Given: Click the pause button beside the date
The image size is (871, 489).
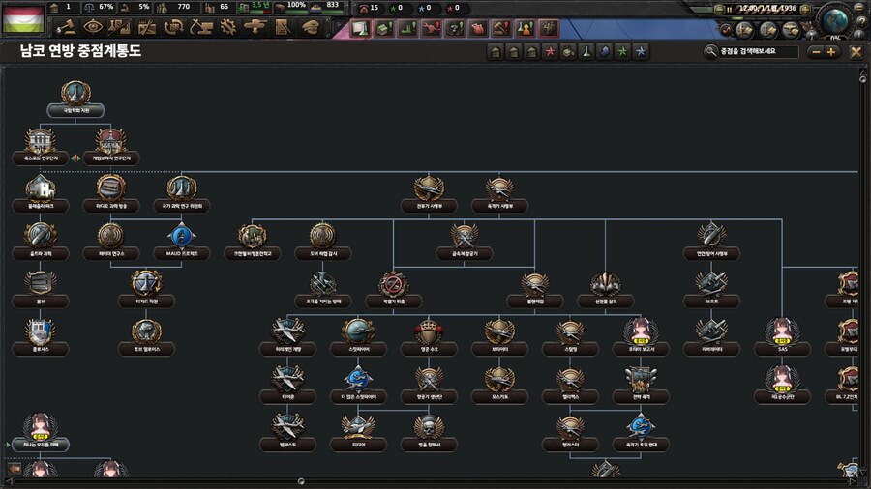Looking at the screenshot, I should tap(730, 9).
